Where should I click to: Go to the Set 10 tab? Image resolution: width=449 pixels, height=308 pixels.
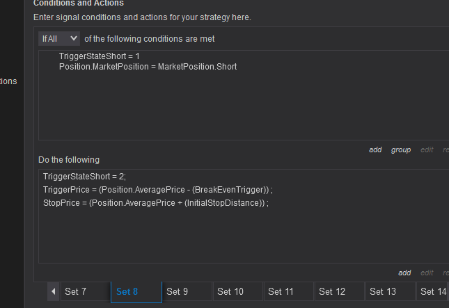point(230,292)
